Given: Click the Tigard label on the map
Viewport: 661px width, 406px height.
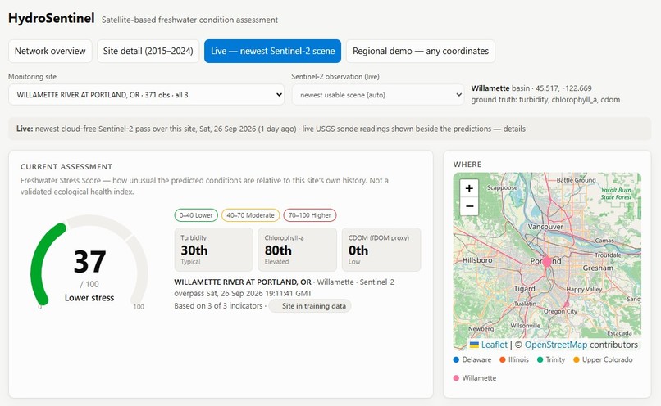Looking at the screenshot, I should [x=524, y=289].
